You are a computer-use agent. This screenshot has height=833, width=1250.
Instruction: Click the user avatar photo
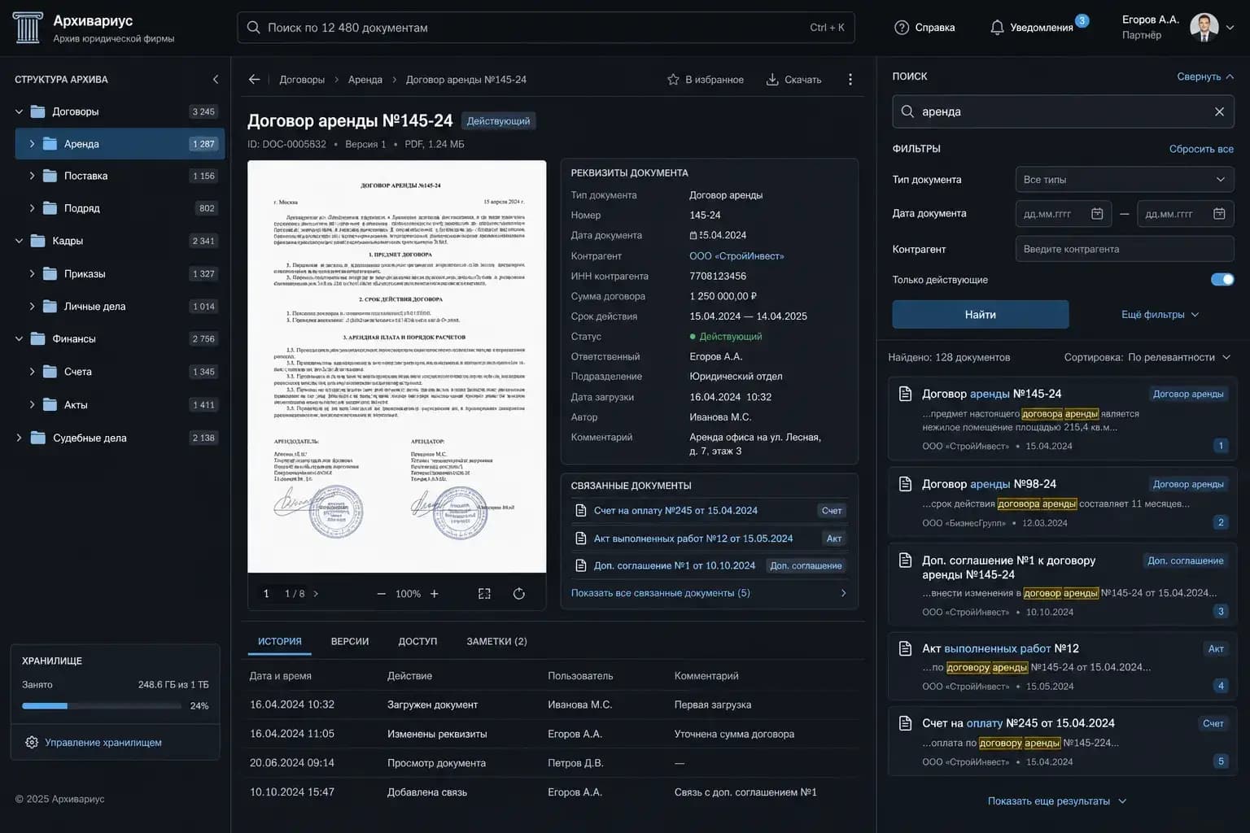pos(1204,27)
